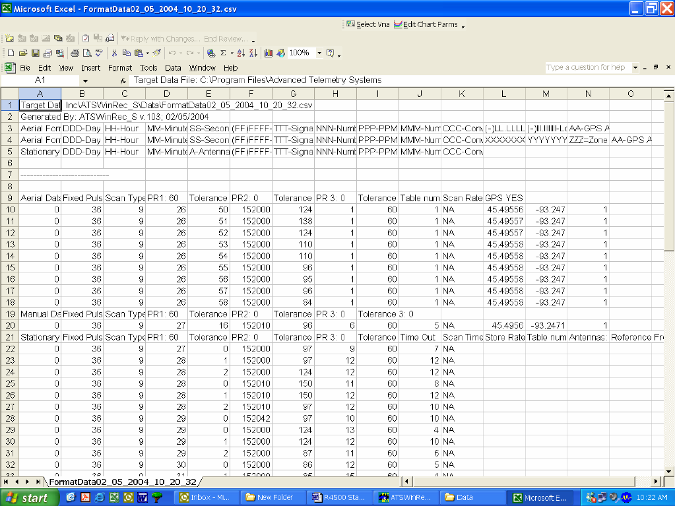Screen dimensions: 675x506
Task: Open the Data menu
Action: (x=173, y=67)
